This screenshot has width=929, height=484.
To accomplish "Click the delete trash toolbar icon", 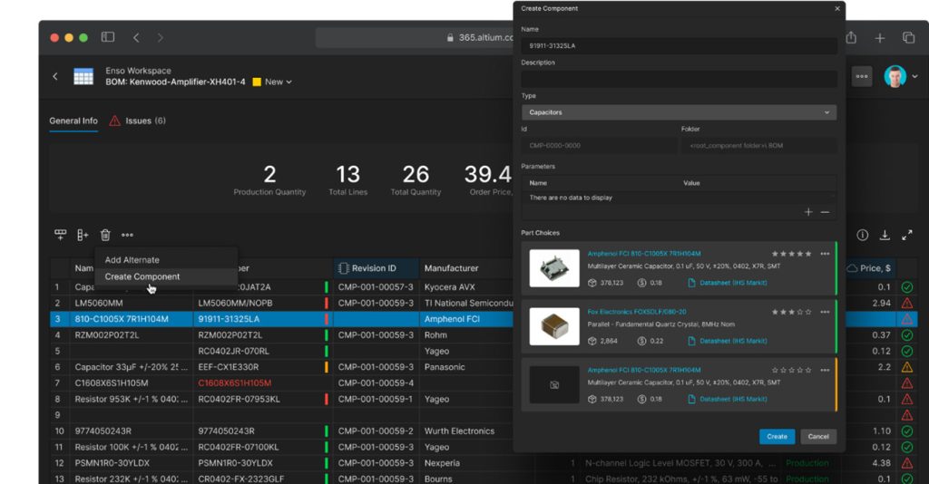I will 105,235.
